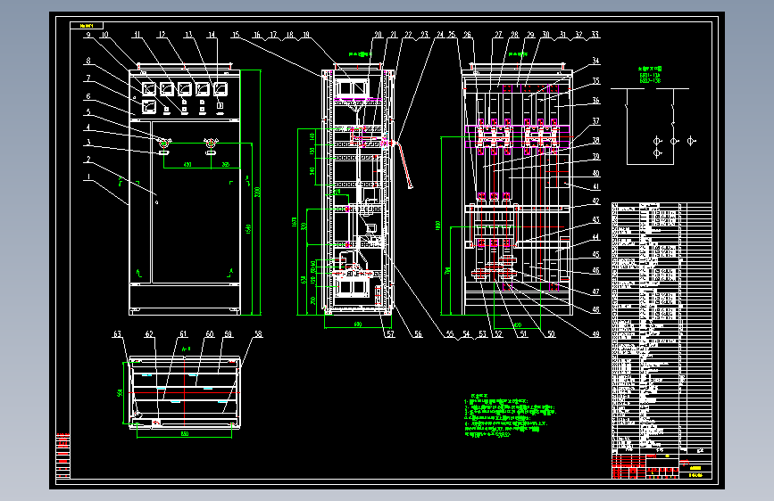Click callout number 34 label

[x=595, y=61]
